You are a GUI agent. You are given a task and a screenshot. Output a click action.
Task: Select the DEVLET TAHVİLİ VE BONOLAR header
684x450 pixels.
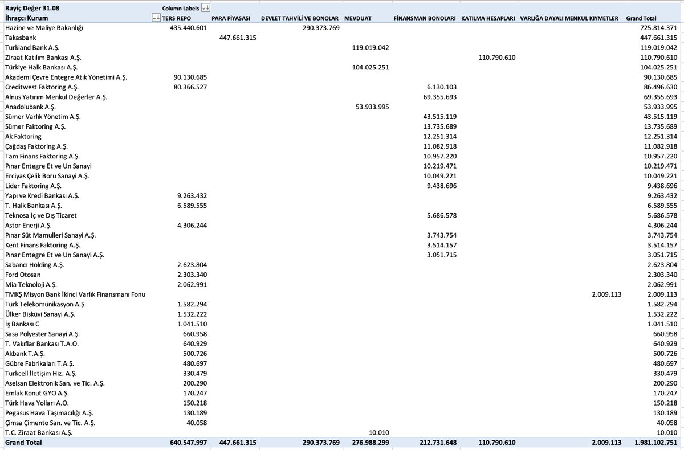[x=300, y=18]
